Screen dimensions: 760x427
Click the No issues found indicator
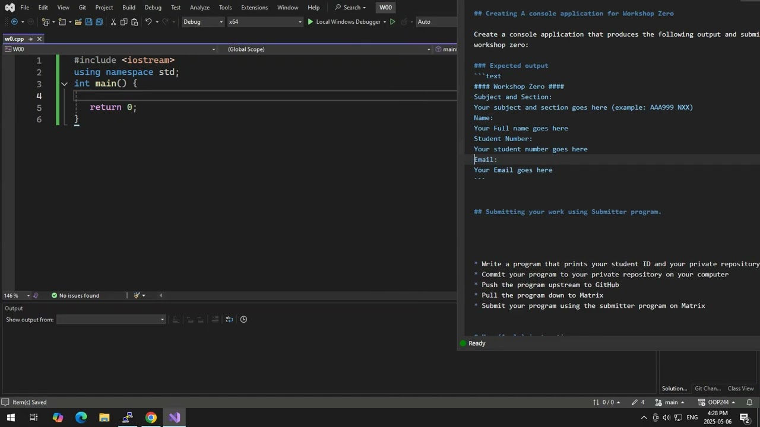point(75,295)
